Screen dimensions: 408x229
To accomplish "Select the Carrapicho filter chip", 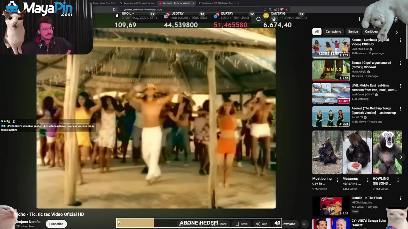I will click(x=333, y=31).
